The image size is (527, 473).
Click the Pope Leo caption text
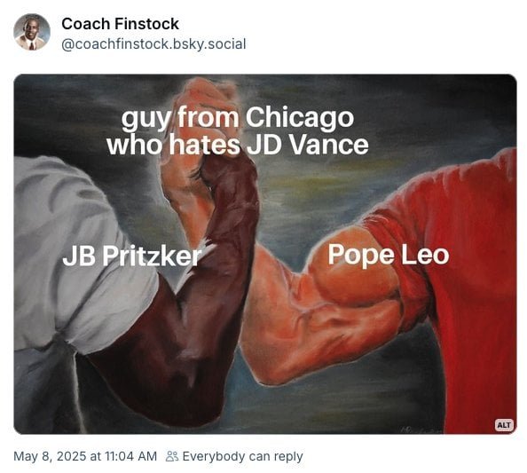pyautogui.click(x=389, y=255)
